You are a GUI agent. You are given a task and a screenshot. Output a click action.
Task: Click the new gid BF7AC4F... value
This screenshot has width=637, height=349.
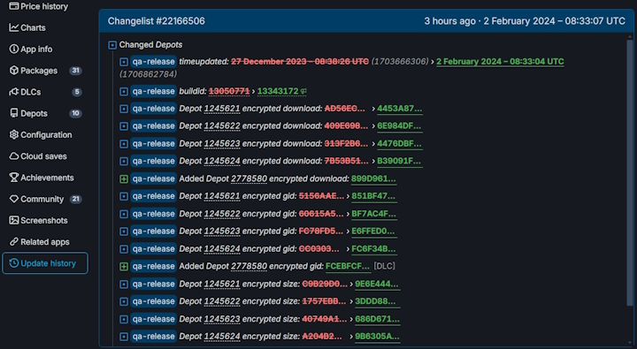pyautogui.click(x=373, y=214)
